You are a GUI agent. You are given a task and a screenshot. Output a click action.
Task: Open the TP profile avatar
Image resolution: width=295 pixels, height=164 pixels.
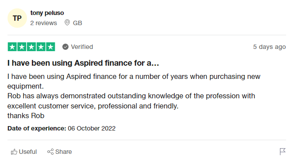coord(17,18)
